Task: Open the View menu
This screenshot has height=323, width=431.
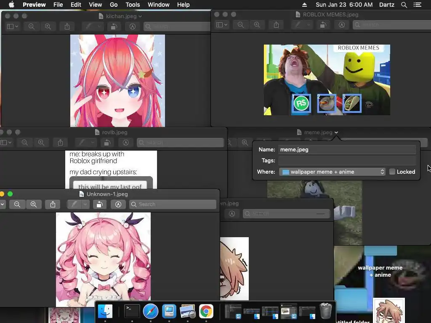Action: (96, 5)
